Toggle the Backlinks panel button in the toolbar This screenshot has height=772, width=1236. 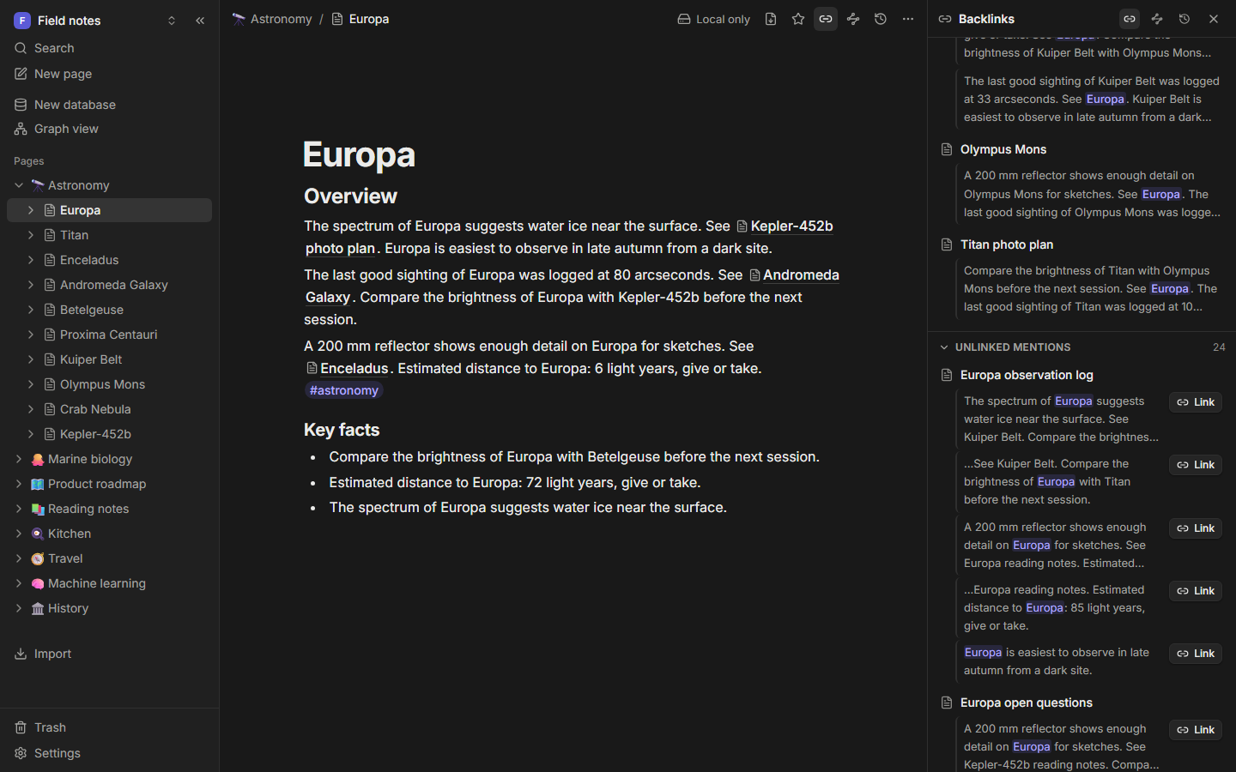(826, 19)
